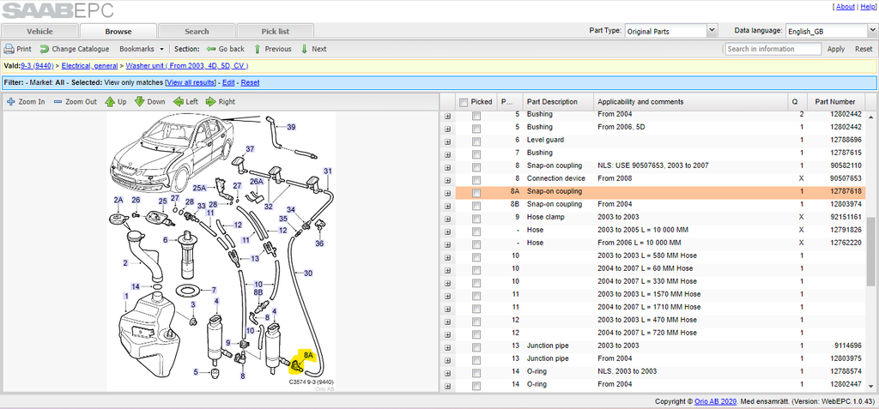The width and height of the screenshot is (879, 409).
Task: Open the Help link
Action: tap(867, 7)
